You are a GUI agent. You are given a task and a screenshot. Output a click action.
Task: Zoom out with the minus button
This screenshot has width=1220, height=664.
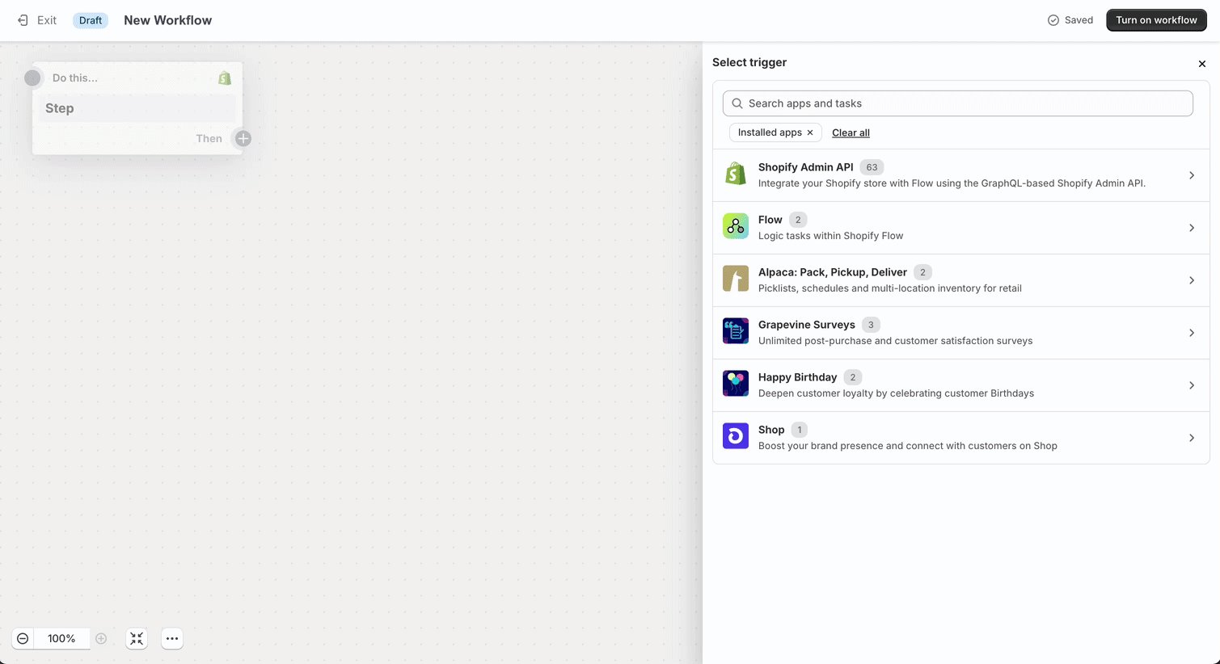tap(23, 639)
